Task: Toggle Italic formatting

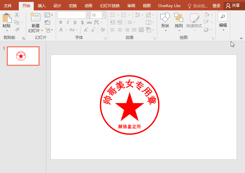Action: pyautogui.click(x=68, y=22)
